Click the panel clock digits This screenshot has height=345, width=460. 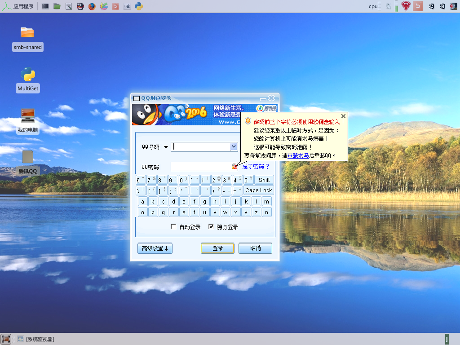pyautogui.click(x=437, y=6)
